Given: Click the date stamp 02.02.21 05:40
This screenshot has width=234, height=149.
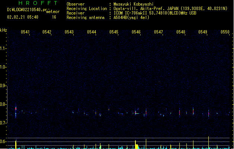Looking at the screenshot, I should pos(23,17).
